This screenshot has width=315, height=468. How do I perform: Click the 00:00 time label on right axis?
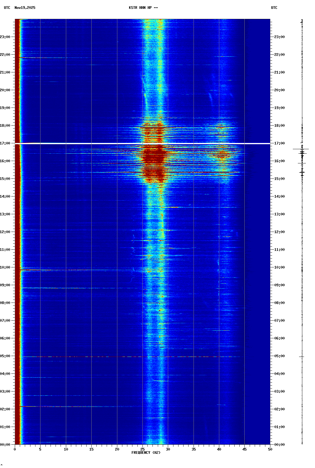pyautogui.click(x=279, y=445)
